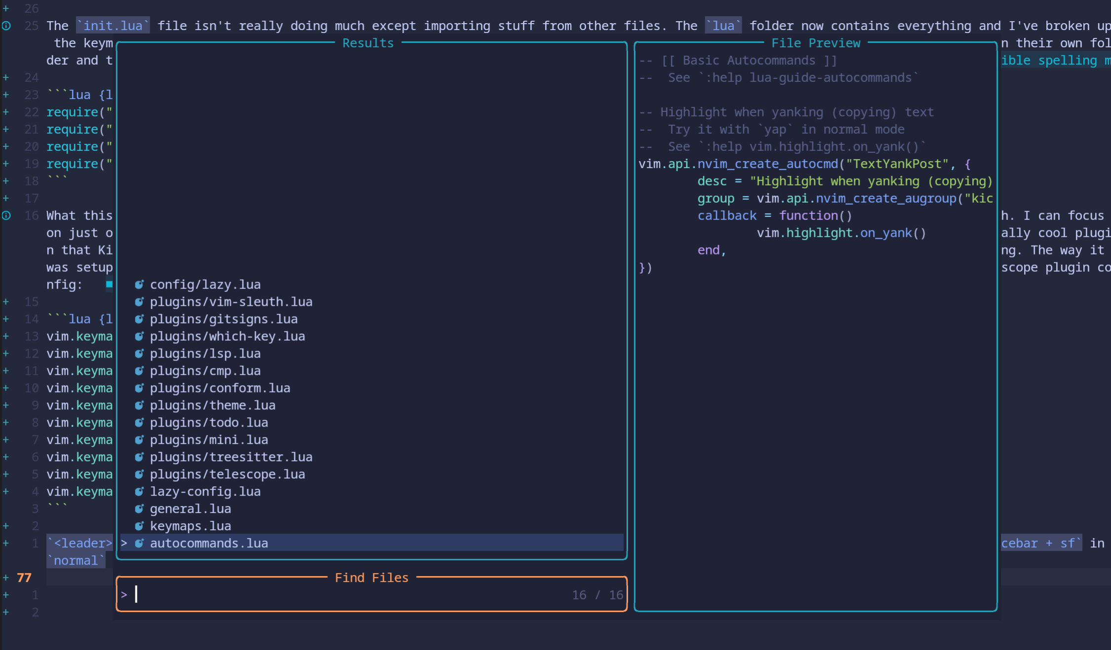Image resolution: width=1111 pixels, height=650 pixels.
Task: Click vim.highlight.on_yank() in the preview
Action: tap(841, 233)
